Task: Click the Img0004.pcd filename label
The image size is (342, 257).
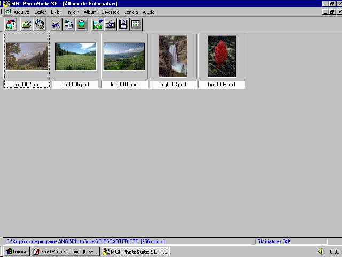Action: coord(125,85)
